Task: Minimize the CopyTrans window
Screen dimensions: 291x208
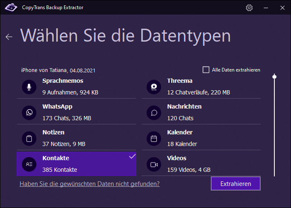Action: tap(266, 7)
